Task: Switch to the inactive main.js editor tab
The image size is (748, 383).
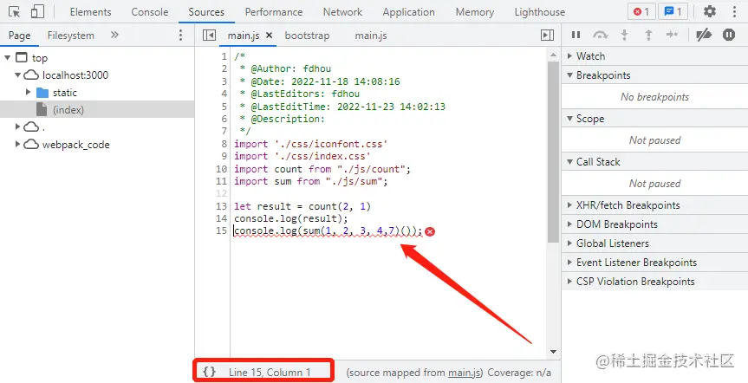Action: (371, 36)
